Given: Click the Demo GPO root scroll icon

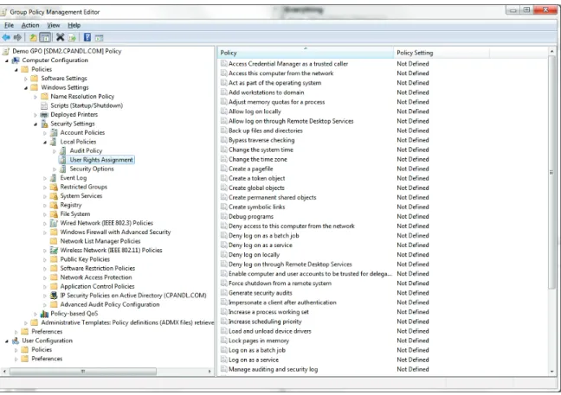Looking at the screenshot, I should coord(5,52).
